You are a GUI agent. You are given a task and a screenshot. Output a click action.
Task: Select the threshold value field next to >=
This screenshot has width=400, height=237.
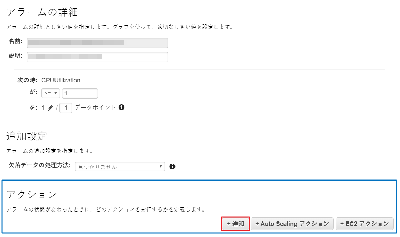(80, 93)
